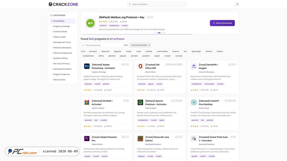This screenshot has width=287, height=161.
Task: Toggle the versatile tag filter
Action: (x=179, y=56)
